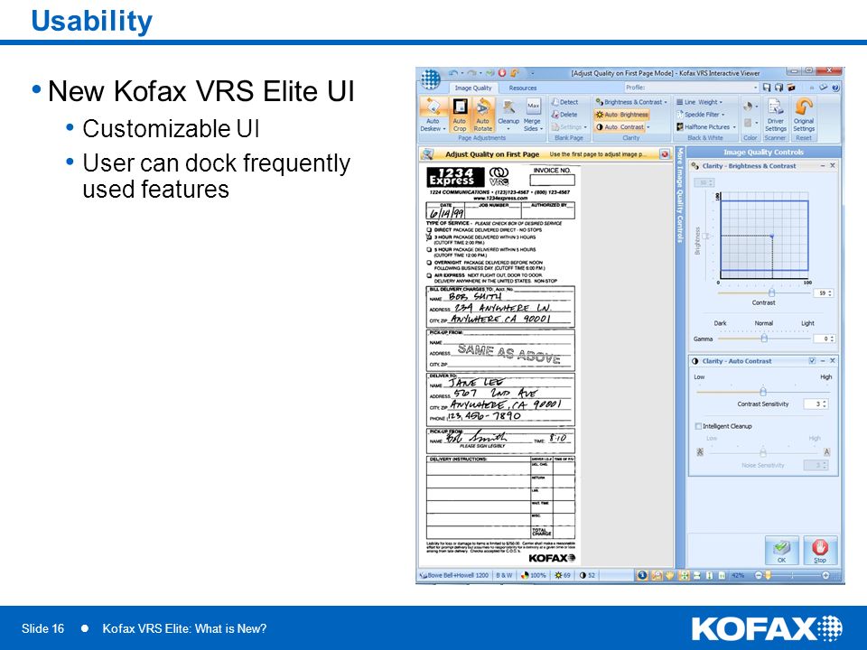867x650 pixels.
Task: Toggle Auto Contrast in Clarity group
Action: [x=620, y=126]
